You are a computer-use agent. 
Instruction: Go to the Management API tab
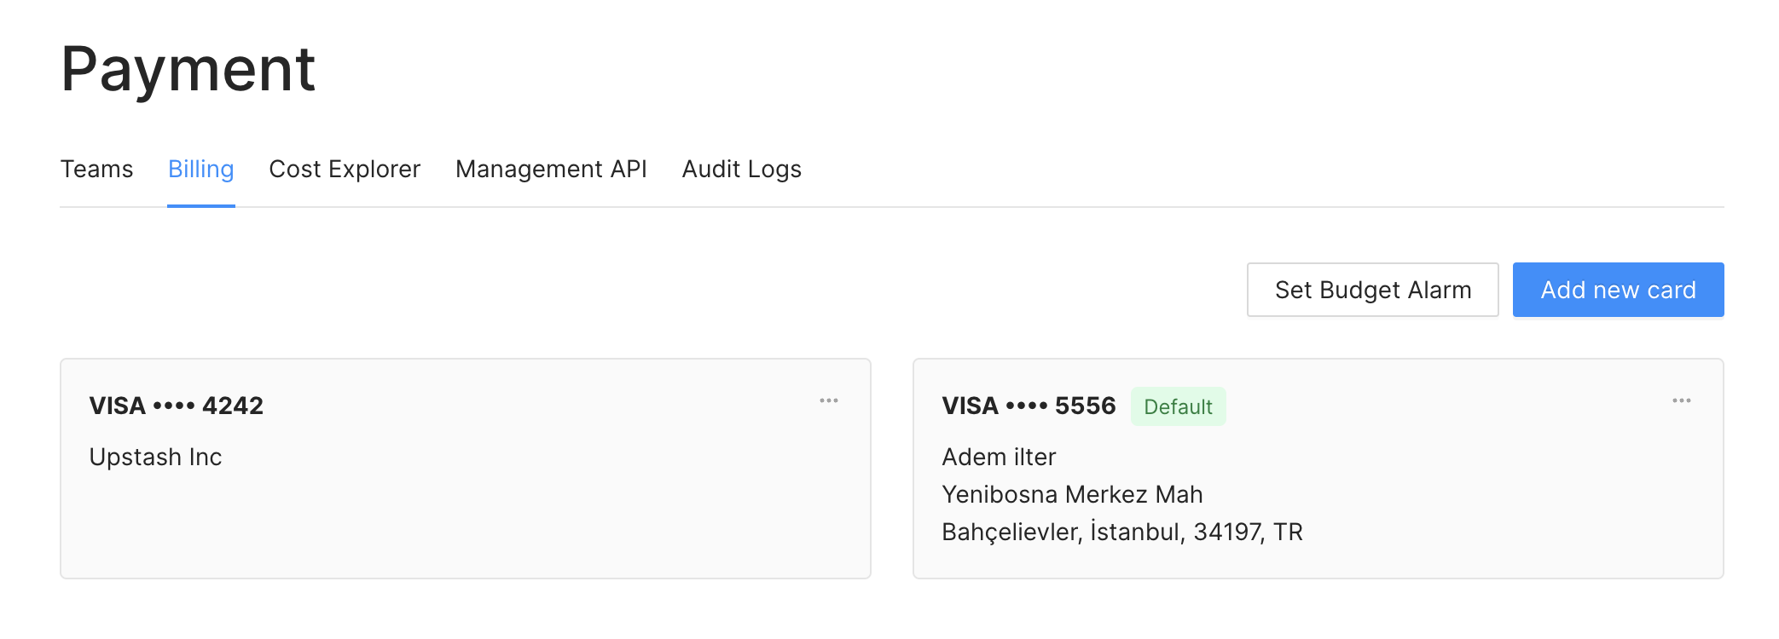click(x=551, y=169)
